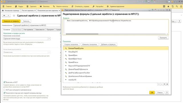Open calculator icon in top title bar
183x103 pixels.
152,1
